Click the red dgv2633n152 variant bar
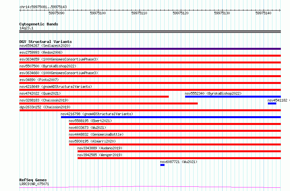 pos(150,110)
